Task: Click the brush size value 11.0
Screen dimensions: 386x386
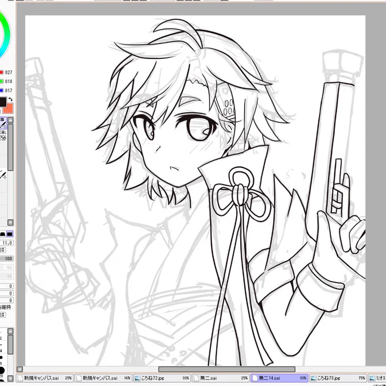Action: [x=7, y=243]
